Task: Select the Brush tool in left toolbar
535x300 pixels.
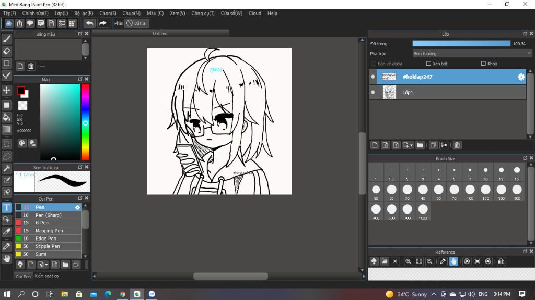Action: coord(6,39)
